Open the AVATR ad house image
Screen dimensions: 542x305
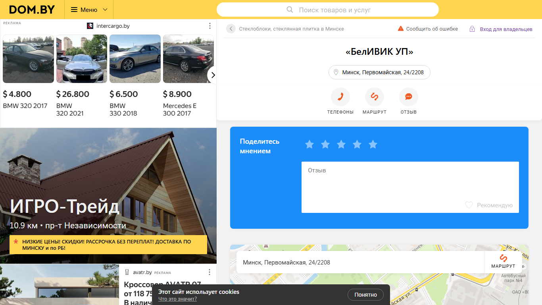point(60,285)
